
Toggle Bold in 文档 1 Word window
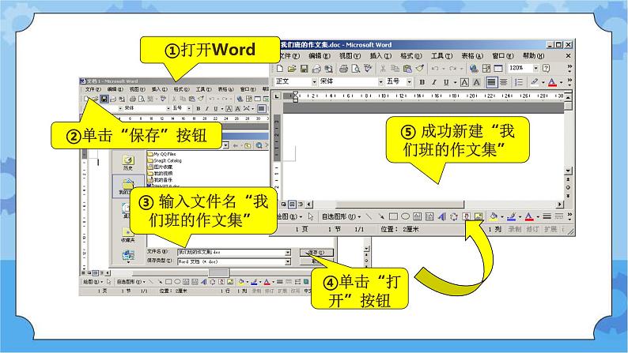point(198,108)
